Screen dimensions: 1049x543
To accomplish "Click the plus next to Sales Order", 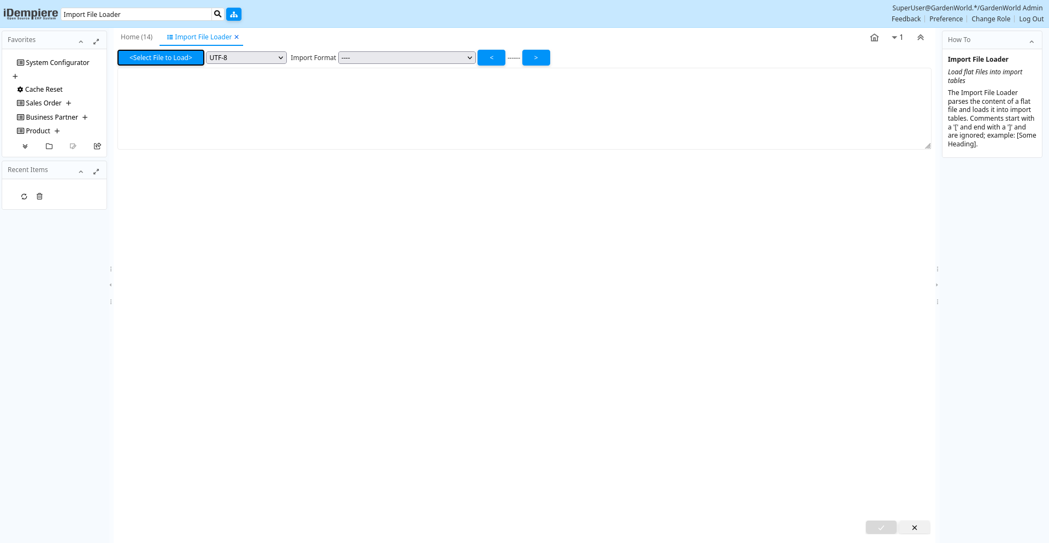I will [69, 103].
